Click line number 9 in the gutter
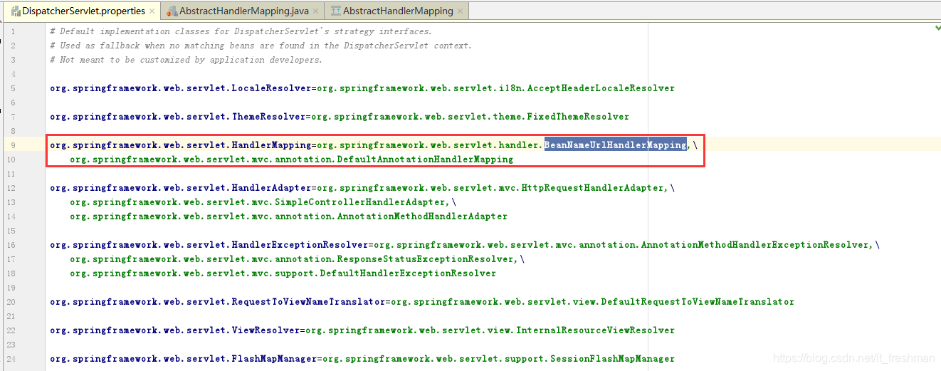 tap(12, 145)
